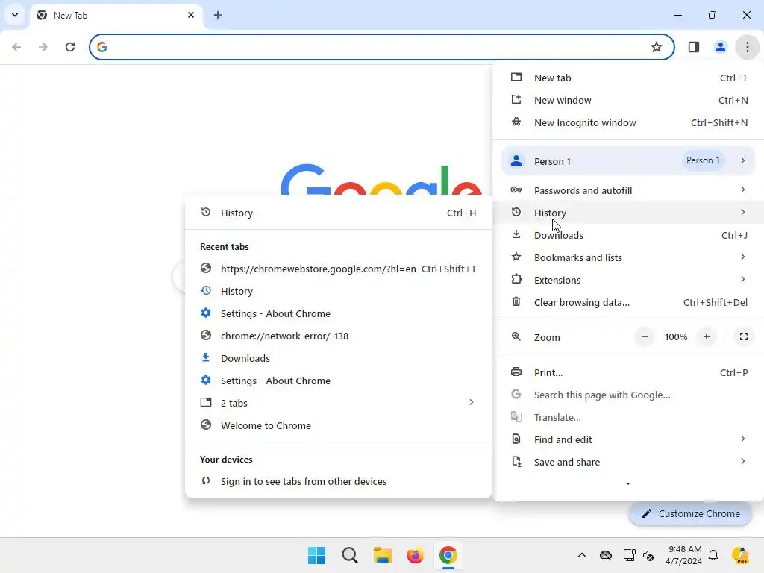
Task: Expand the Save and share arrow
Action: tap(742, 461)
